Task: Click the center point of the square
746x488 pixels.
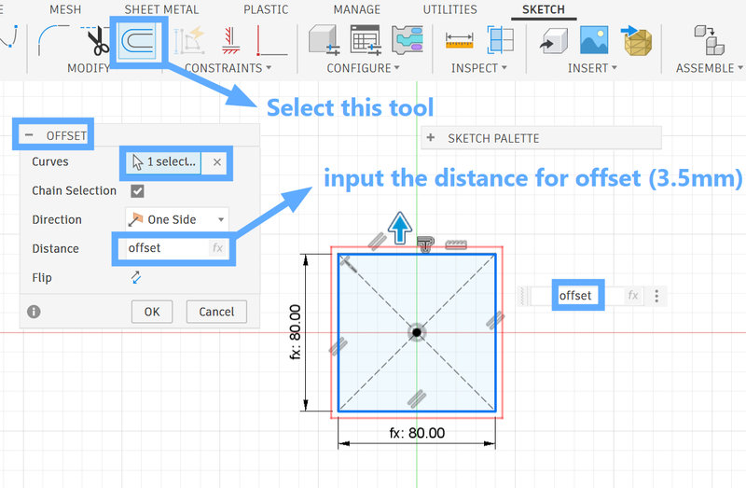Action: click(x=417, y=332)
